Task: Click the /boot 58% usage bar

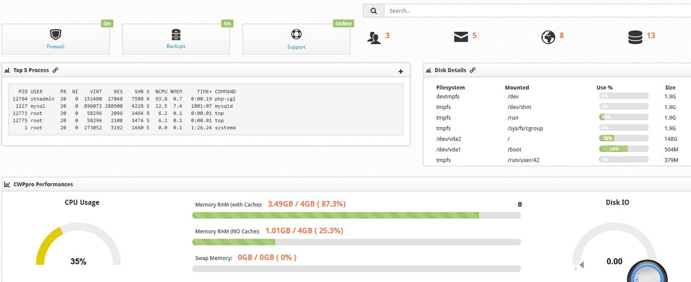Action: tap(624, 149)
